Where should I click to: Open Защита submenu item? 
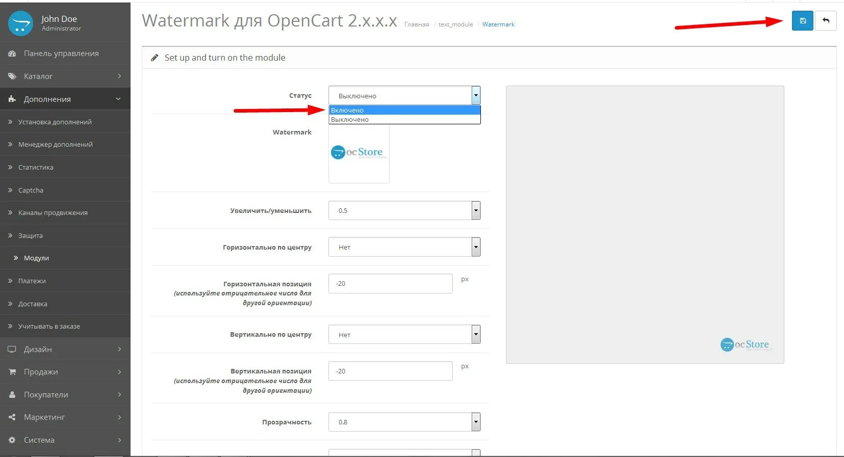(x=65, y=235)
